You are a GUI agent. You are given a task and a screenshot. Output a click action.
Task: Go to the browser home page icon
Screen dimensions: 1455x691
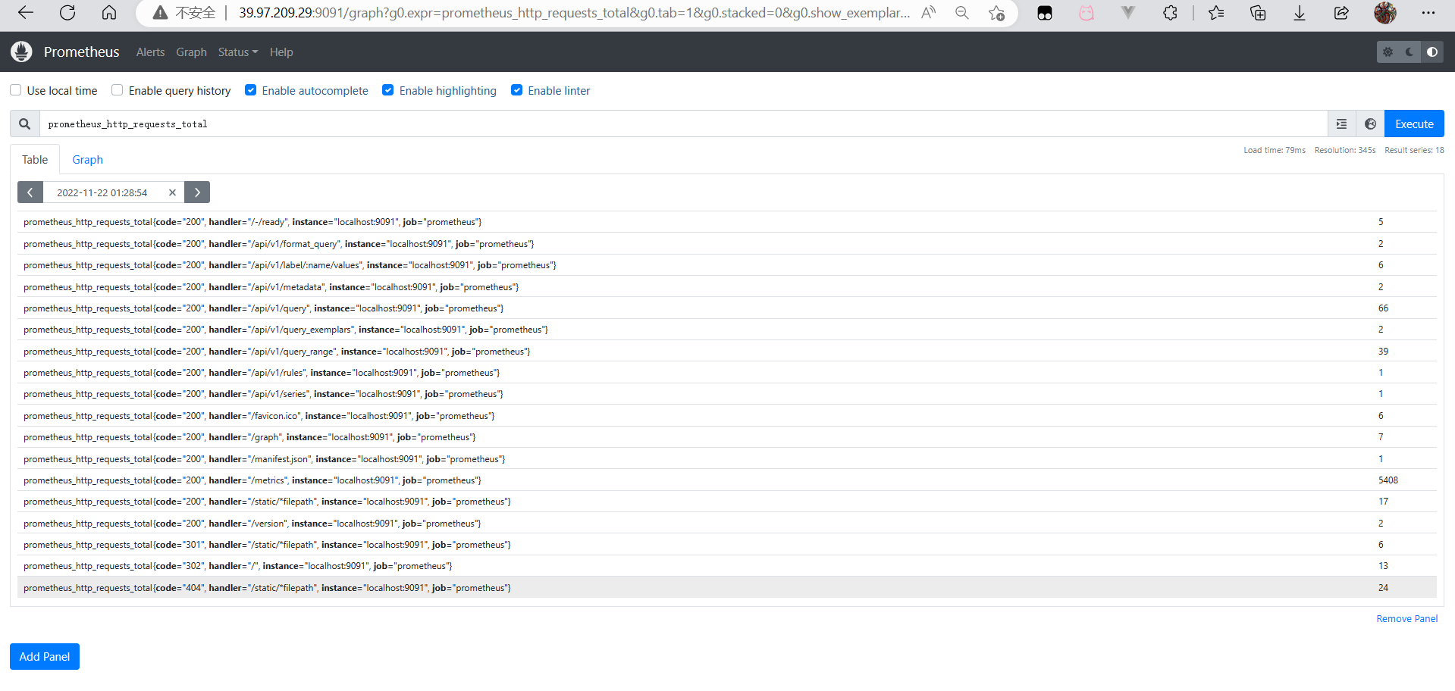click(x=109, y=13)
